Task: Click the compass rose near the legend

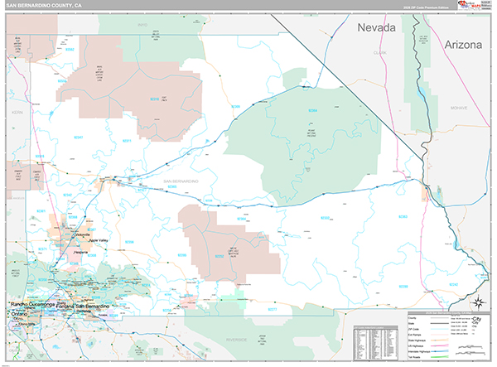Action: coord(480,302)
